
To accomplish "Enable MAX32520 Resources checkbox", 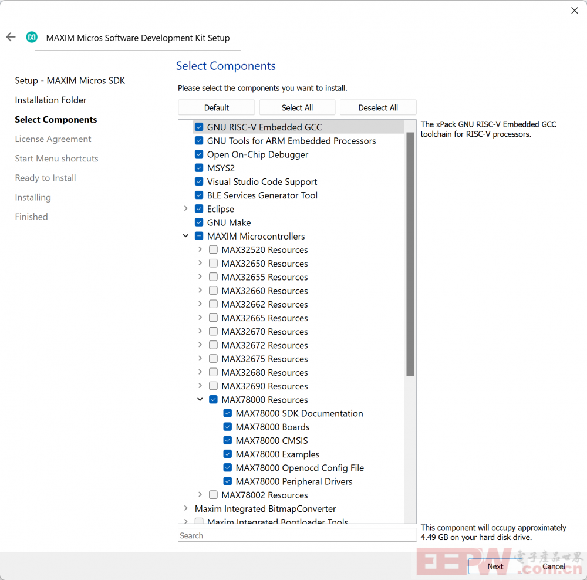I will (x=214, y=249).
